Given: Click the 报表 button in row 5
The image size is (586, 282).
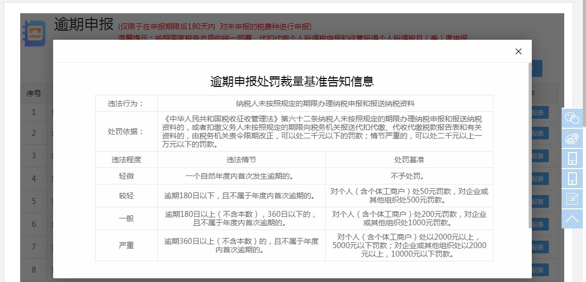Looking at the screenshot, I should (538, 201).
